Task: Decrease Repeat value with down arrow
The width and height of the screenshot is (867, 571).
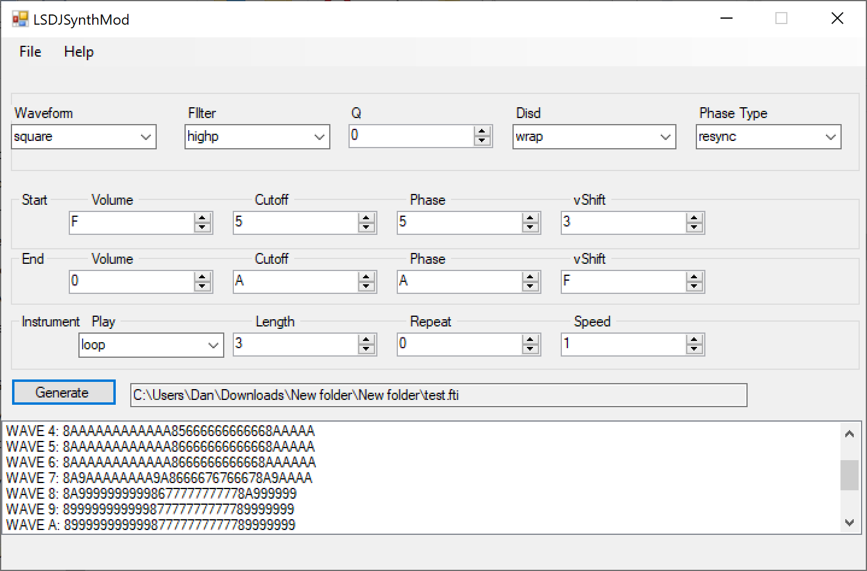Action: 531,349
